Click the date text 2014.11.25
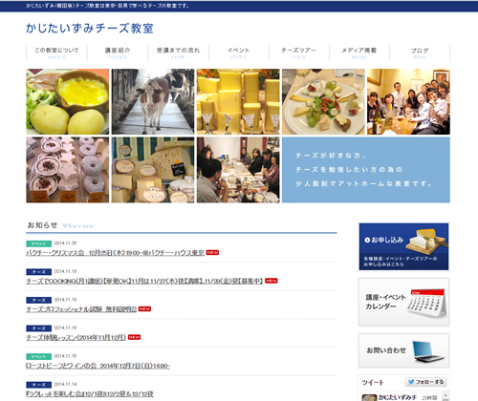Viewport: 478px width, 401px height. pyautogui.click(x=65, y=243)
